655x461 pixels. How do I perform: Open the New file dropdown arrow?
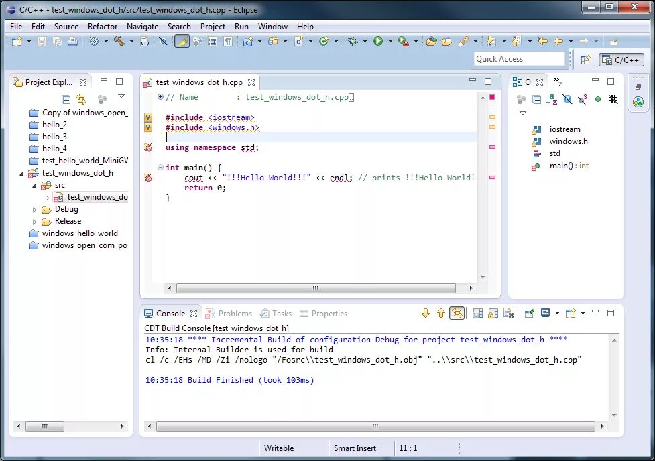[x=29, y=41]
